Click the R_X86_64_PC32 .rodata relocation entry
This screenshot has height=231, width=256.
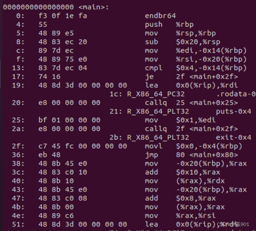point(183,94)
